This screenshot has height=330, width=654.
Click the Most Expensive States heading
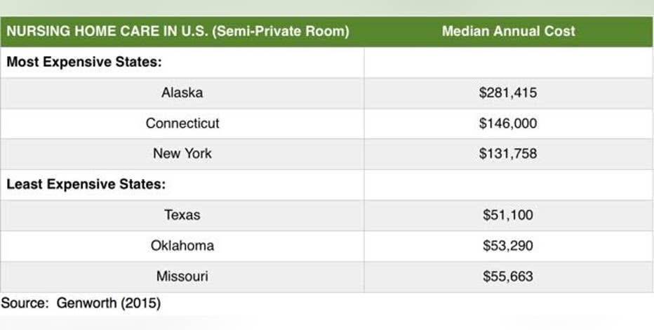[84, 62]
